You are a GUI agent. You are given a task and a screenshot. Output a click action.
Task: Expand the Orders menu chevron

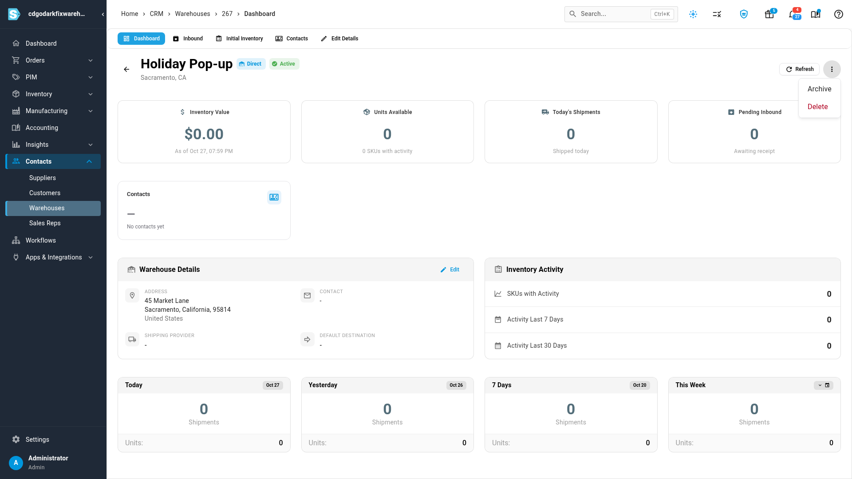point(91,60)
